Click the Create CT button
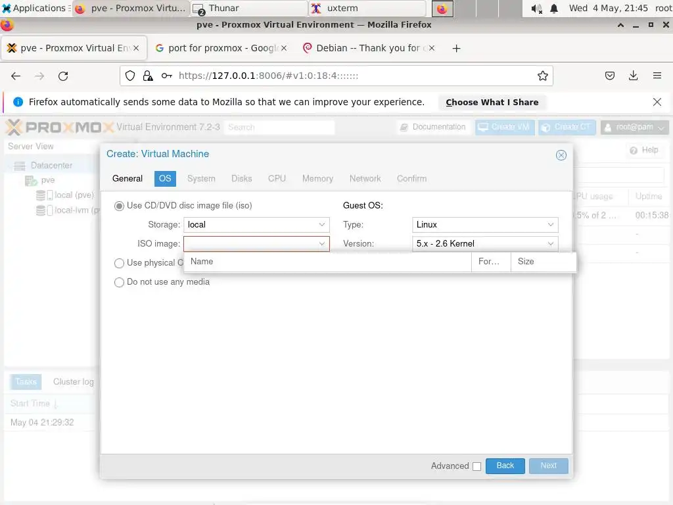 coord(567,127)
